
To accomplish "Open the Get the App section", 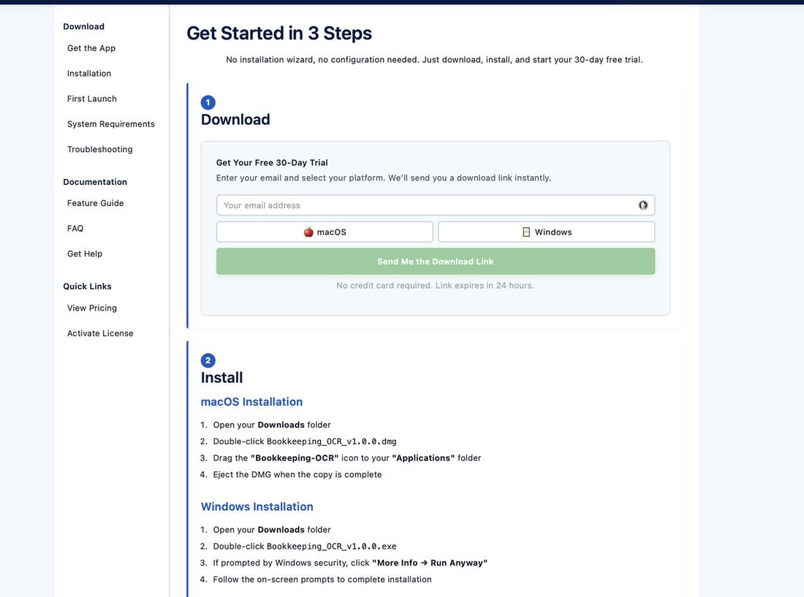I will [91, 47].
